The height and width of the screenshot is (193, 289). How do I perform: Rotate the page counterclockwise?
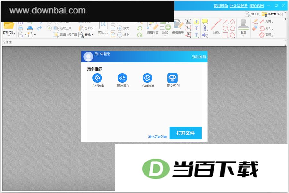pyautogui.click(x=140, y=28)
